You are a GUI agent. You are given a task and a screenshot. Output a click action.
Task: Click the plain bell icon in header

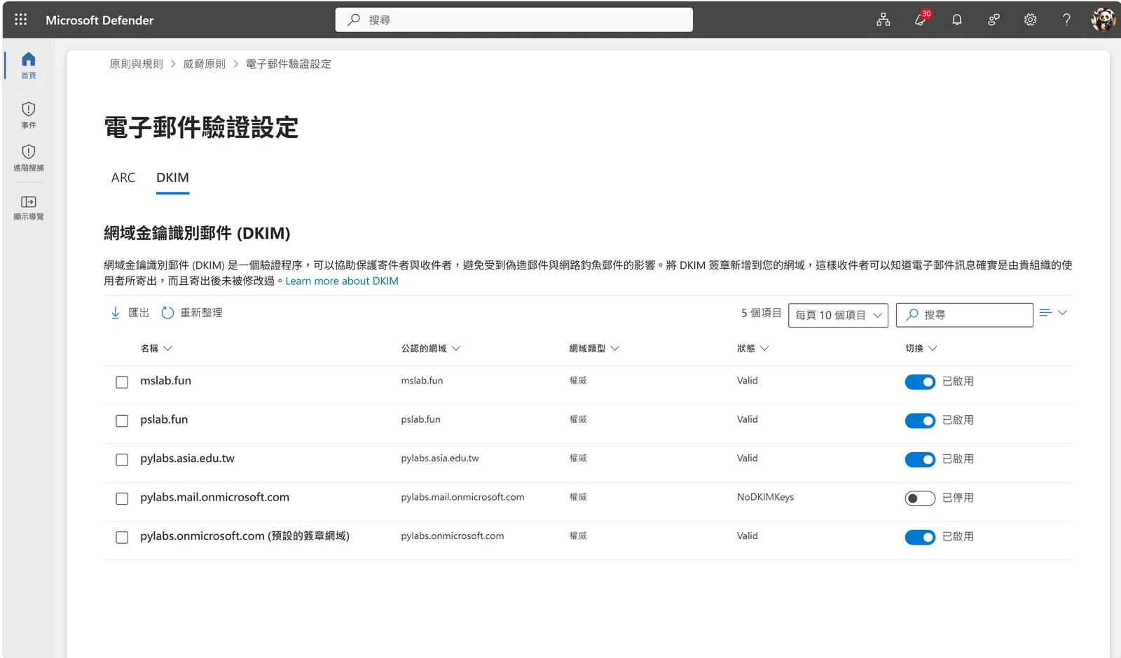(x=957, y=20)
